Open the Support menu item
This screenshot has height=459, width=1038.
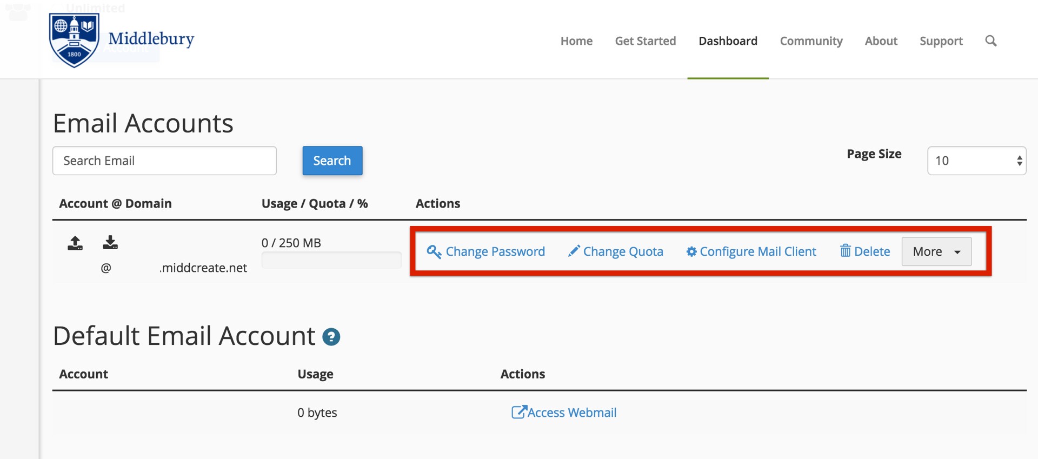pos(941,41)
